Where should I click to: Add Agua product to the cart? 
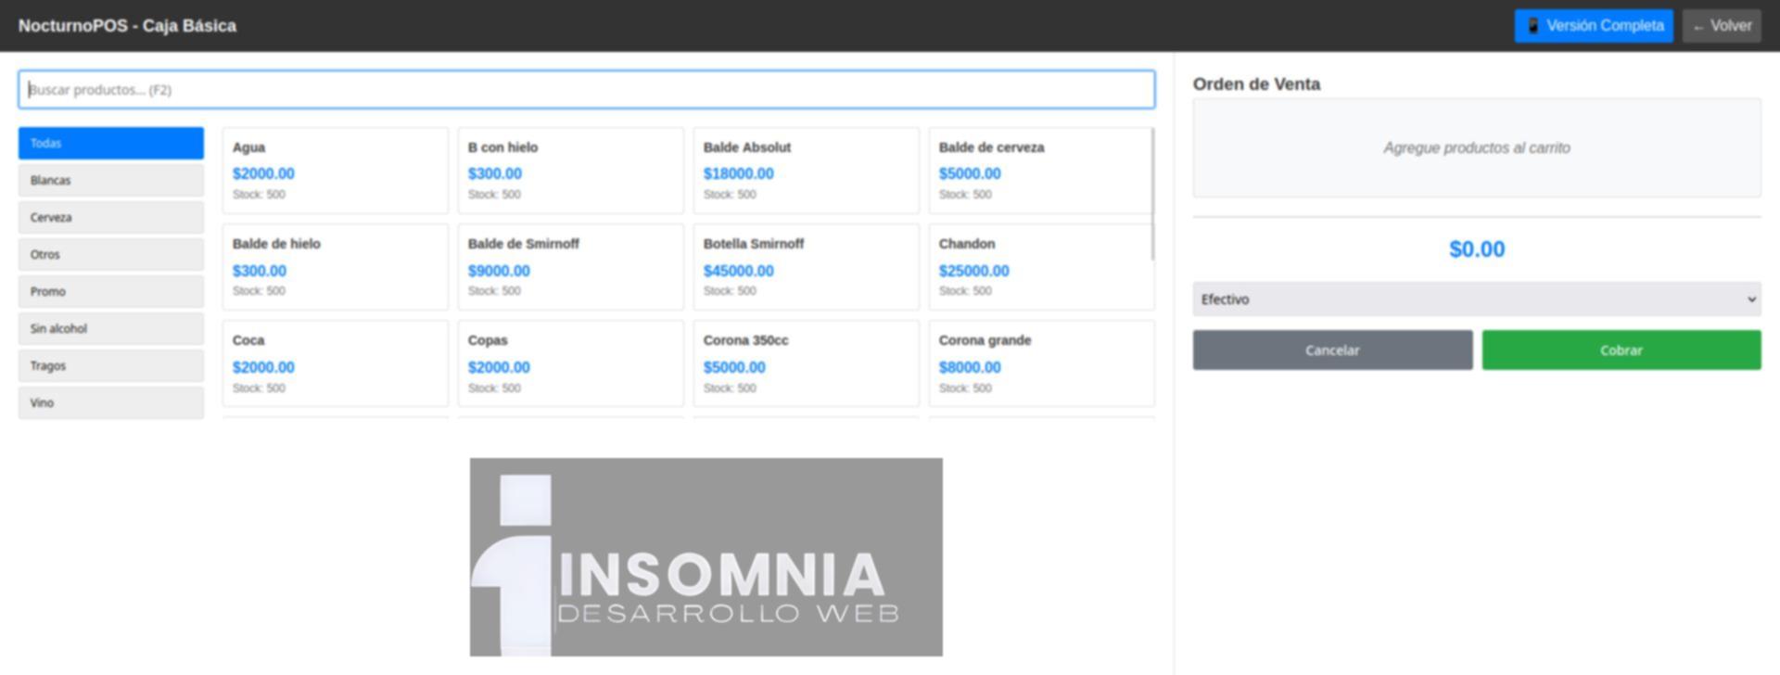point(335,171)
